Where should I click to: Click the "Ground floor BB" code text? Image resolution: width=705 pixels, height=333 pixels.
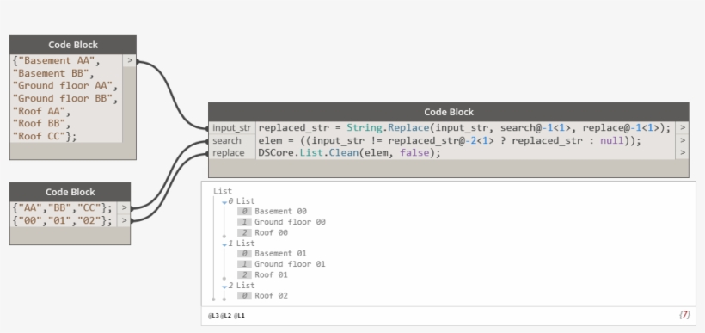coord(63,98)
